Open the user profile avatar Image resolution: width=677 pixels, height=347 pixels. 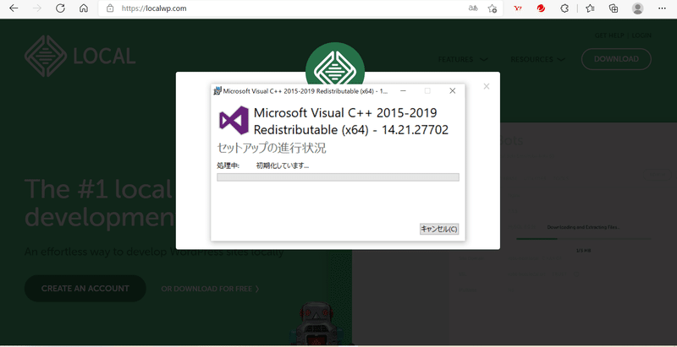pyautogui.click(x=638, y=8)
